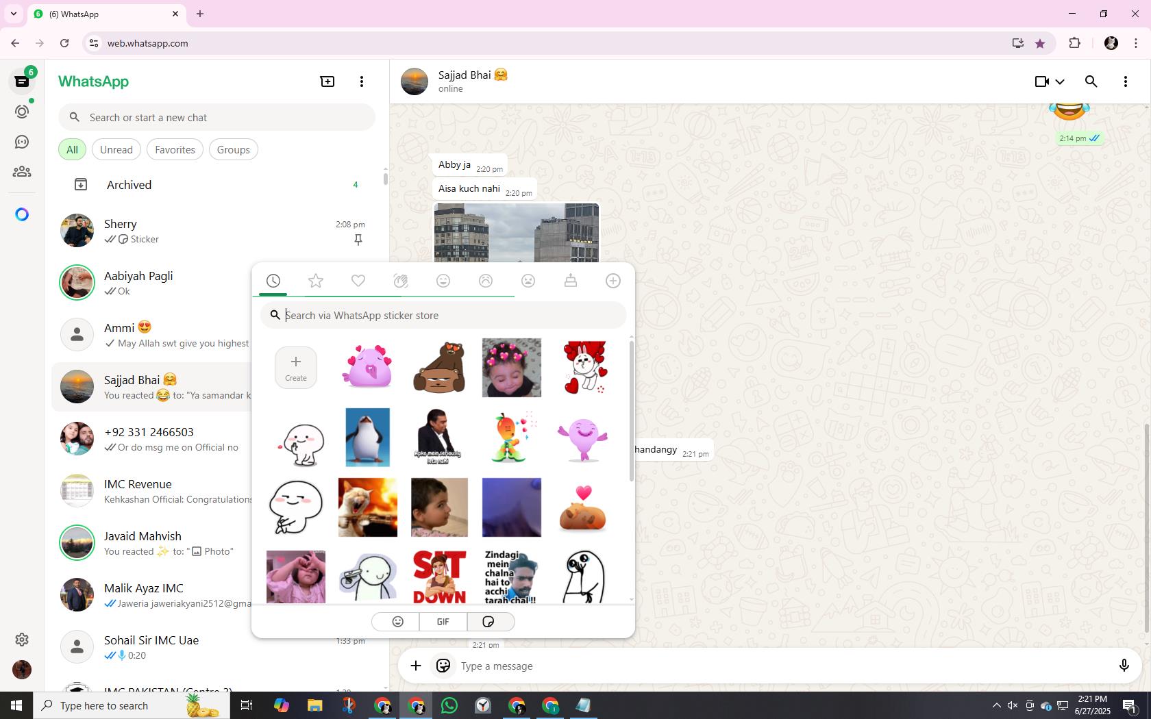
Task: Open WhatsApp Settings gear icon
Action: pyautogui.click(x=22, y=639)
